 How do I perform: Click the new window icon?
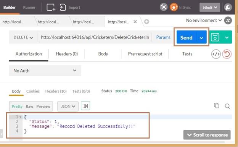pyautogui.click(x=51, y=7)
